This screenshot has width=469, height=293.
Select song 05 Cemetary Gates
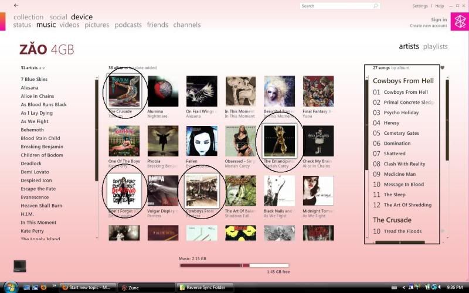point(396,133)
